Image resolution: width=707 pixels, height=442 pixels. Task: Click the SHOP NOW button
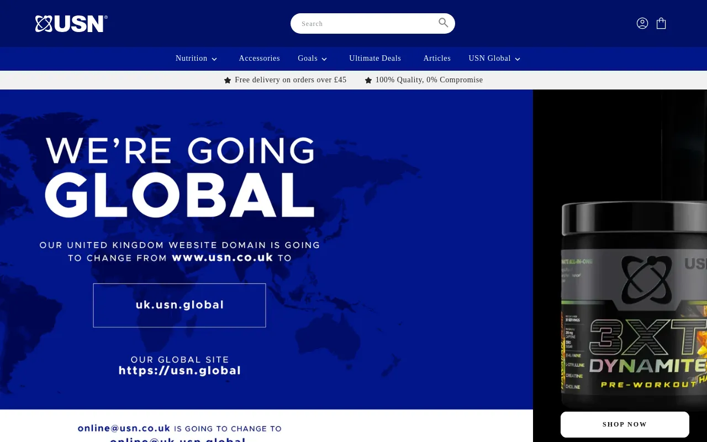point(625,424)
